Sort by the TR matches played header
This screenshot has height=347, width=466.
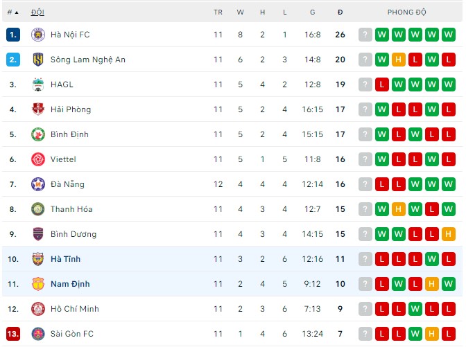click(x=218, y=12)
